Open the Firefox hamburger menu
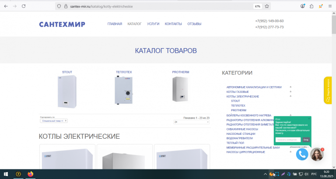 (330, 6)
